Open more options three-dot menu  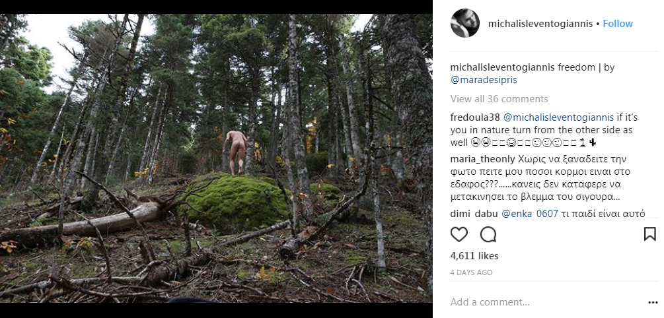click(x=653, y=302)
